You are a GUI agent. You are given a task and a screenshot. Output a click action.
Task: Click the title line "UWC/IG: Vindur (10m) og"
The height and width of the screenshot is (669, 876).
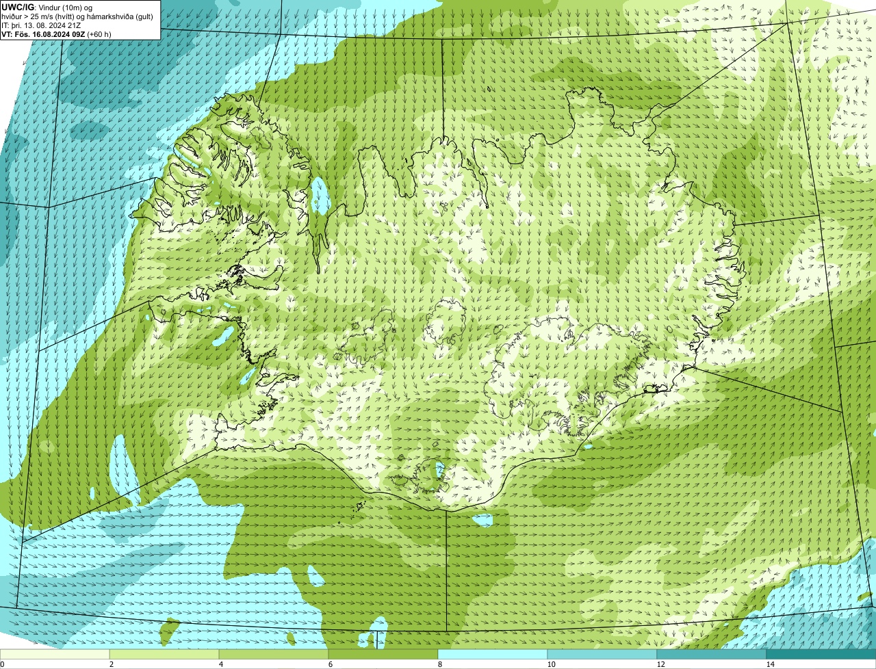tap(47, 7)
